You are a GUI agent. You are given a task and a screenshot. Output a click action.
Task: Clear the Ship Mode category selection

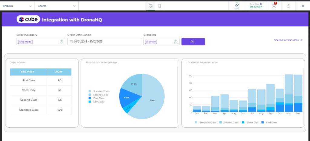pyautogui.click(x=61, y=42)
